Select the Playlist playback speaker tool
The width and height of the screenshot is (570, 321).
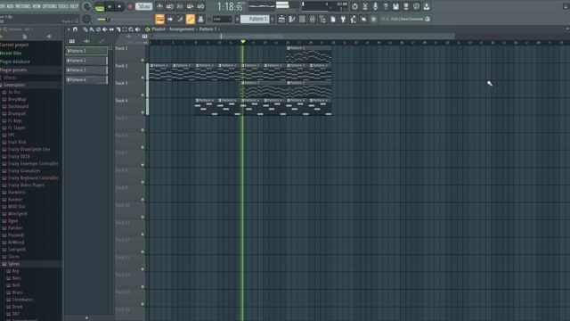(x=137, y=29)
